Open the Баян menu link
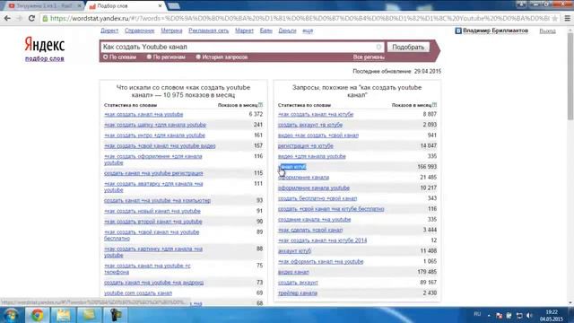Image resolution: width=574 pixels, height=323 pixels. click(266, 31)
